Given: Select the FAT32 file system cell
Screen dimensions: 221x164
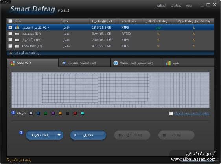Looking at the screenshot, I should tap(126, 34).
